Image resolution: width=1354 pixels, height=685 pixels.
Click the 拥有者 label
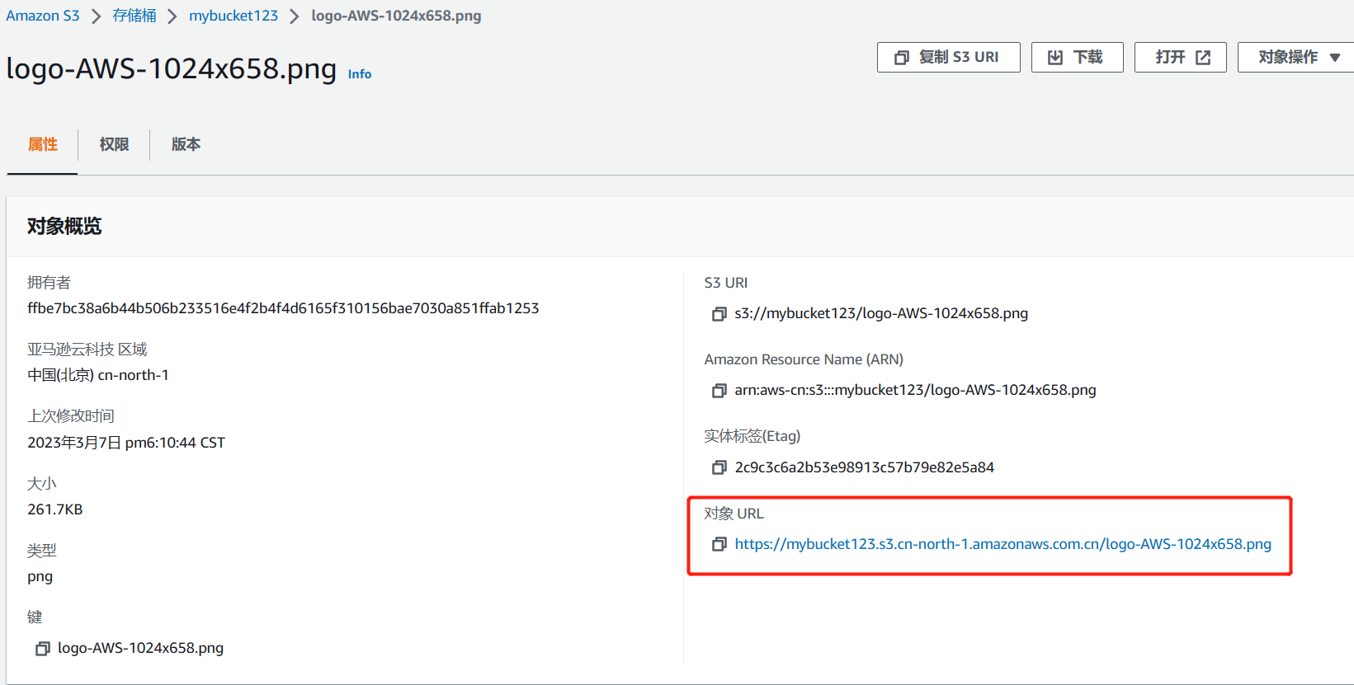tap(49, 283)
